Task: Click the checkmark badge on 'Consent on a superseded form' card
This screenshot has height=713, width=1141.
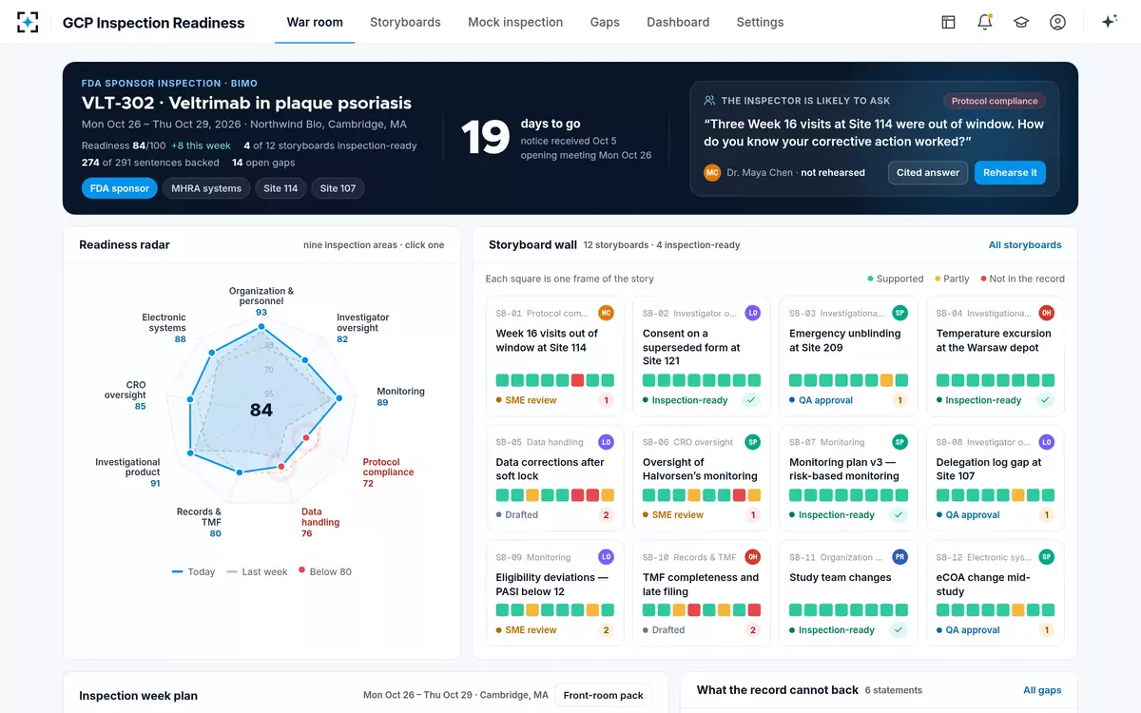Action: [752, 400]
